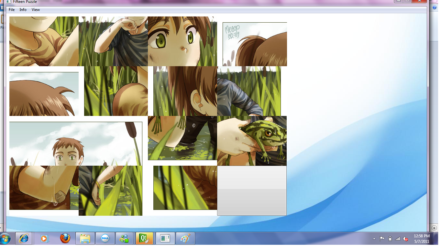This screenshot has width=442, height=248.
Task: Click tile of hand holding green frog
Action: click(252, 141)
